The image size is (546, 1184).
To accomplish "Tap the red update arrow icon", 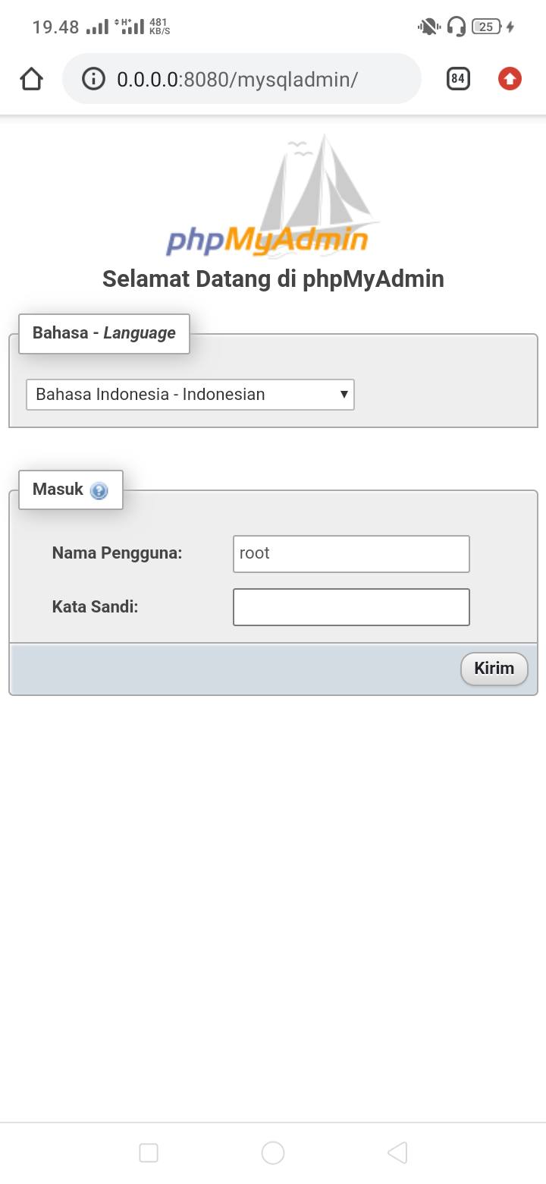I will pos(510,78).
